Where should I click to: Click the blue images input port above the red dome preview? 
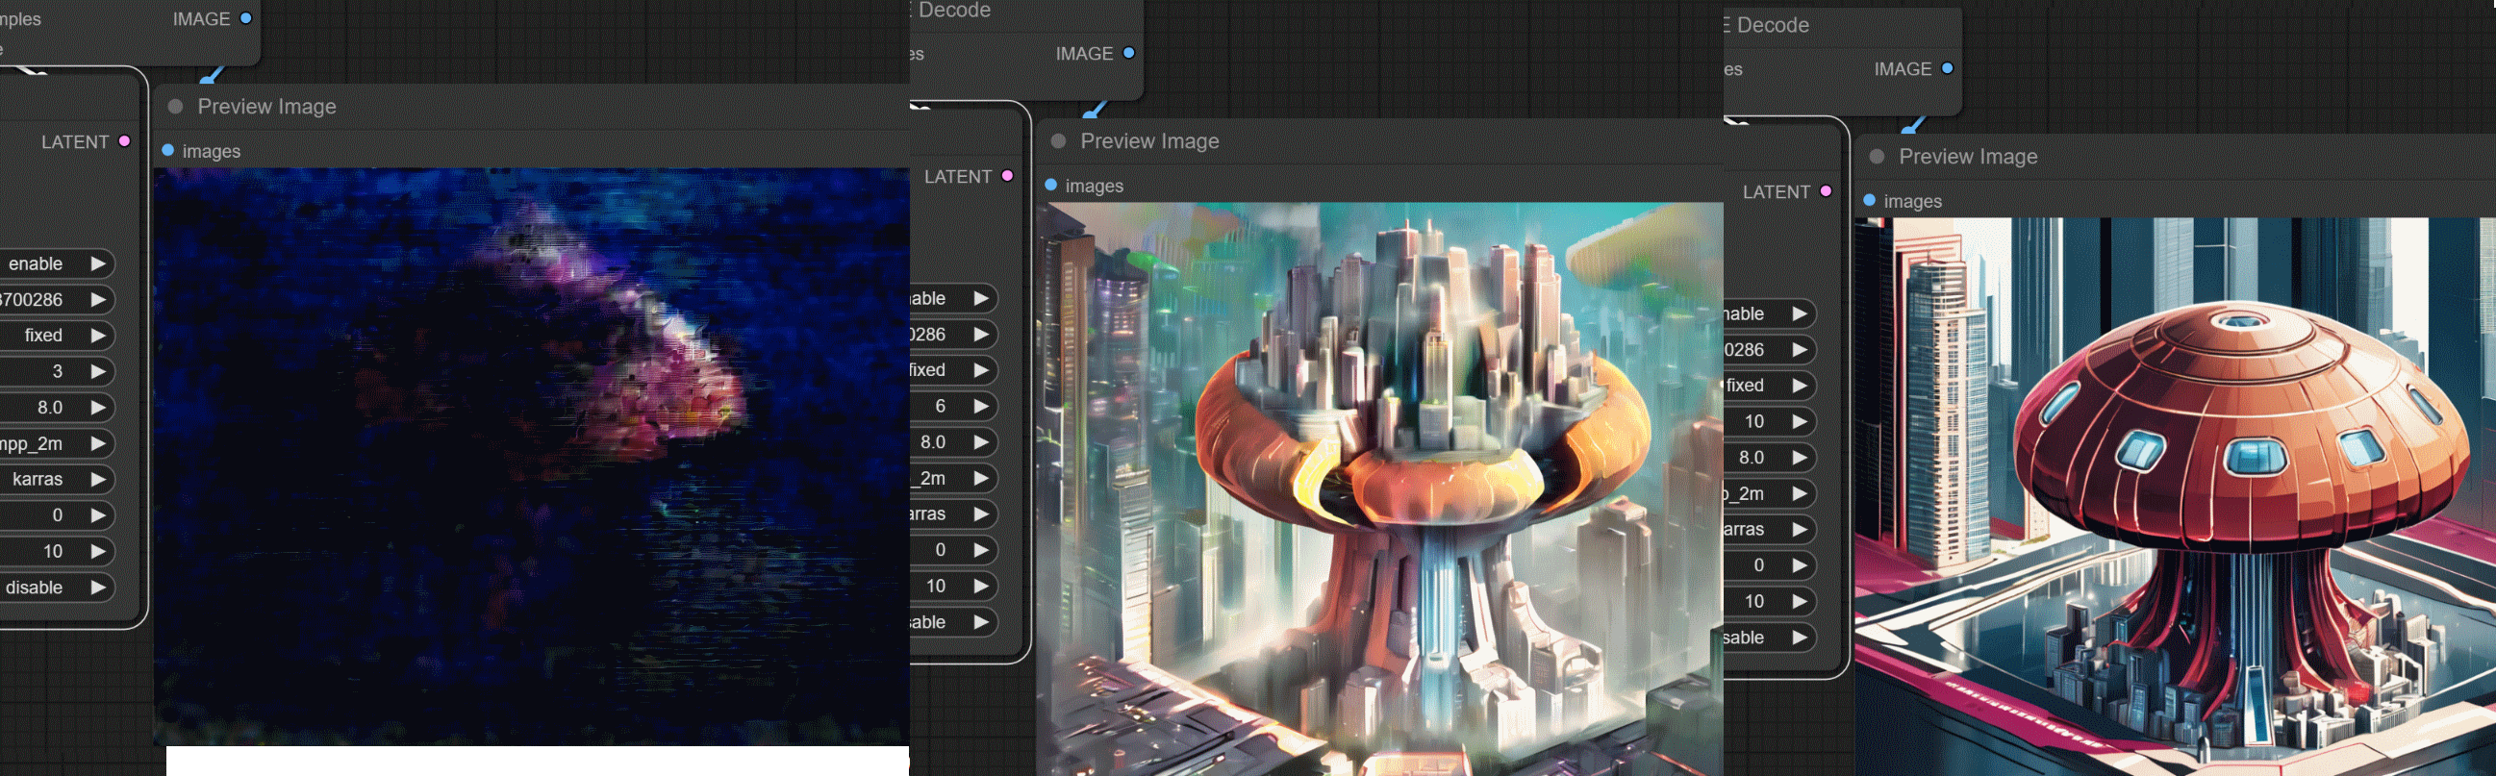[1869, 201]
